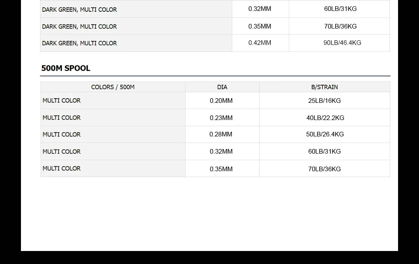Click the 25LB/16KG breaking strain cell
This screenshot has height=264, width=419.
coord(324,101)
